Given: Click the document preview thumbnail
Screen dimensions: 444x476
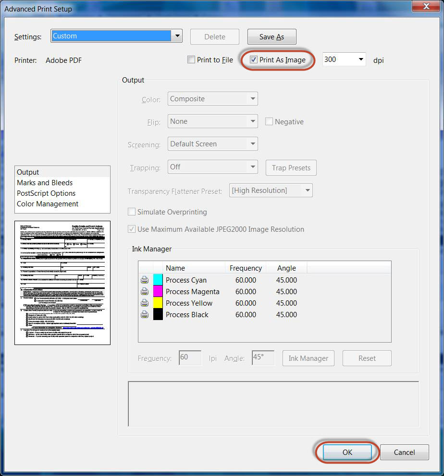Looking at the screenshot, I should [62, 283].
